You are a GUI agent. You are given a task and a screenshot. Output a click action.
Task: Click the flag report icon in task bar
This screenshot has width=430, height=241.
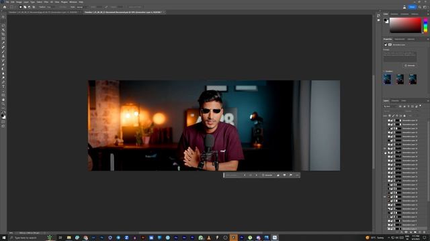pos(291,175)
